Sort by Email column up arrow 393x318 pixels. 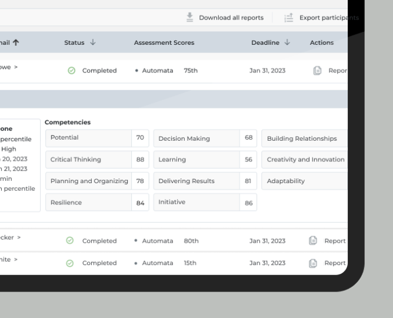point(15,42)
